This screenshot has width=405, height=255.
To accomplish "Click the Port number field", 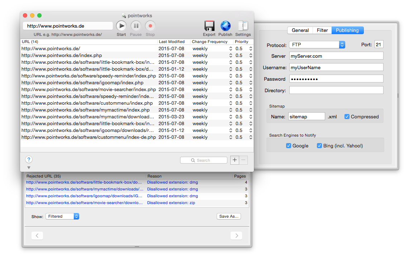I will click(x=379, y=44).
